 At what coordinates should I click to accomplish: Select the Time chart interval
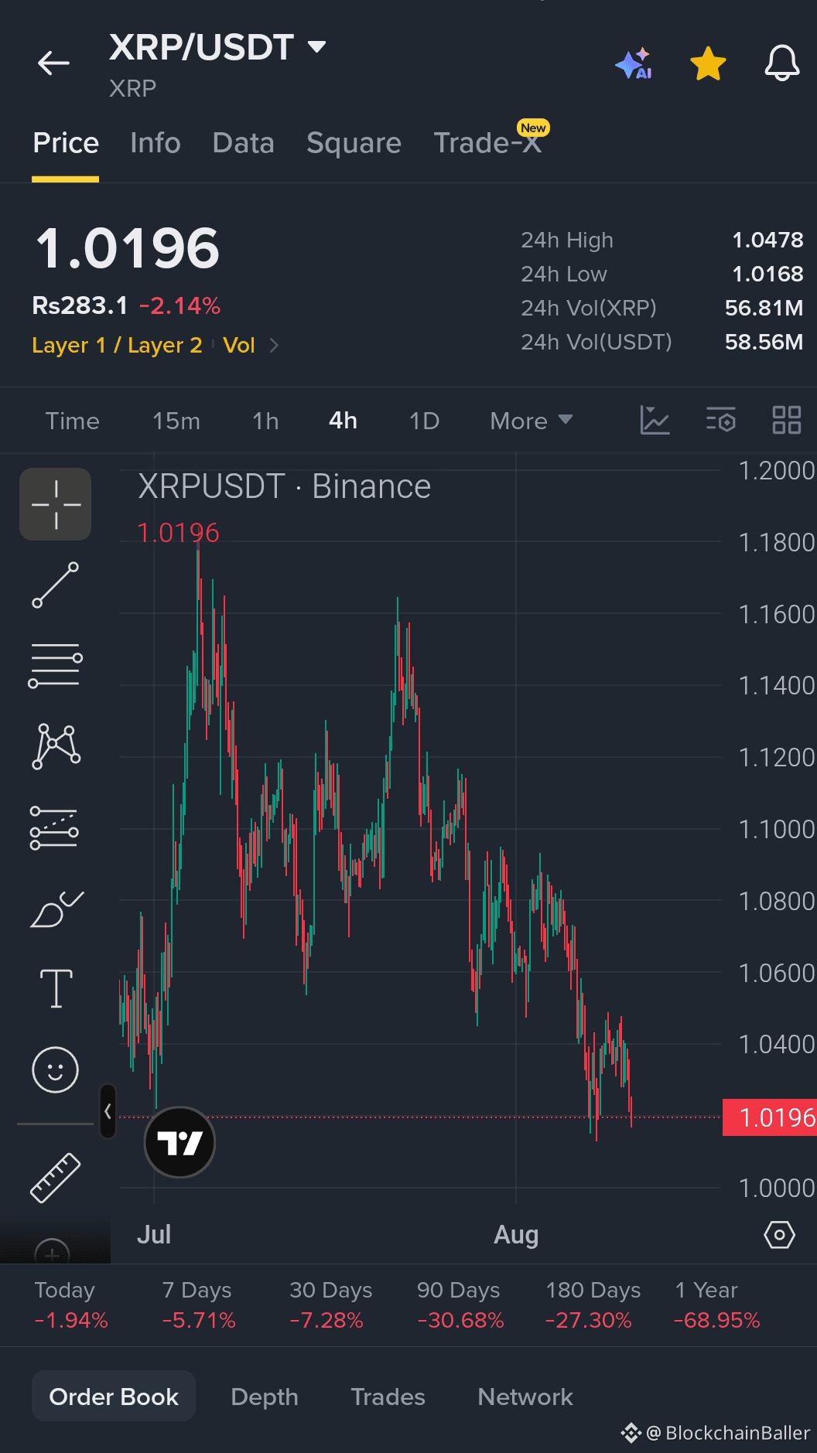tap(72, 421)
